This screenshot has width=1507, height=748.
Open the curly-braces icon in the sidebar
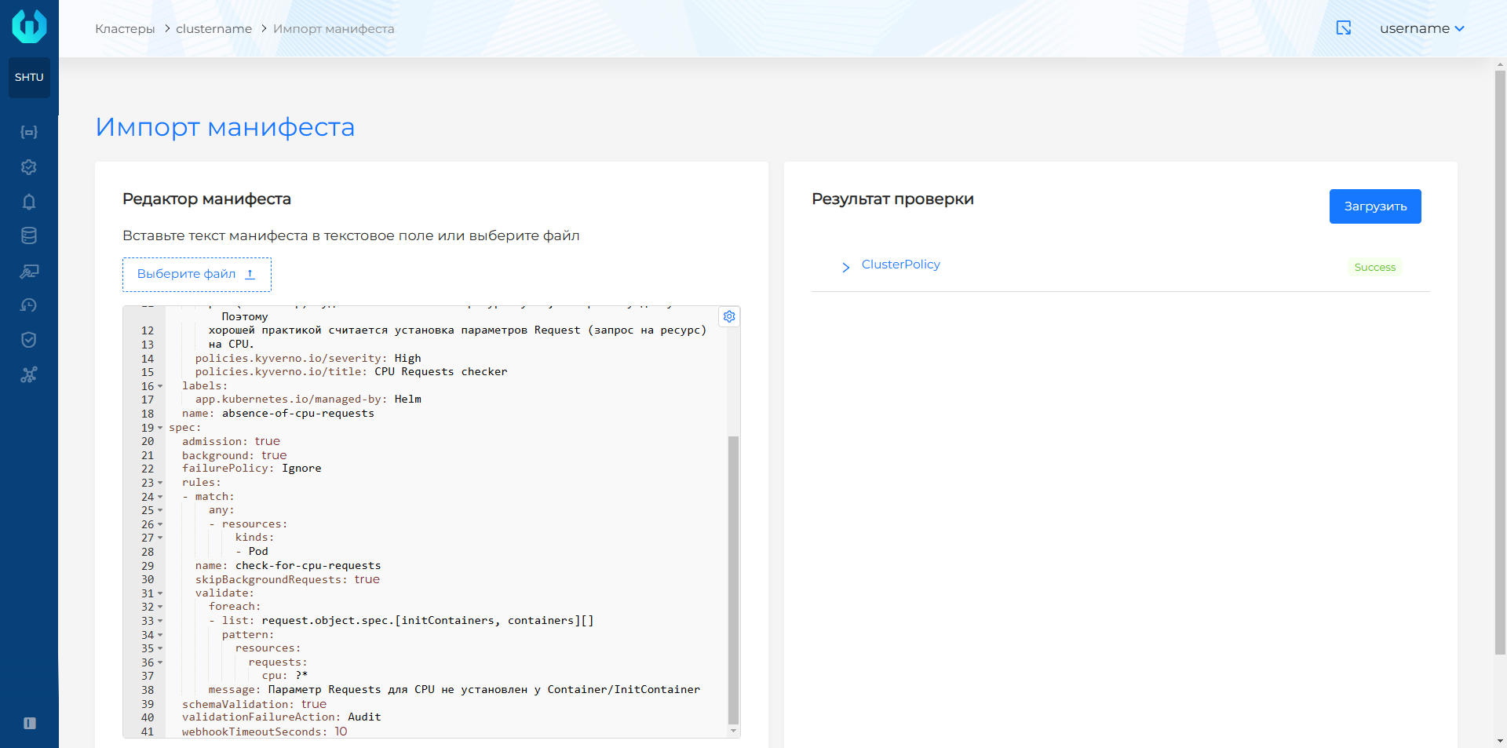(x=29, y=132)
